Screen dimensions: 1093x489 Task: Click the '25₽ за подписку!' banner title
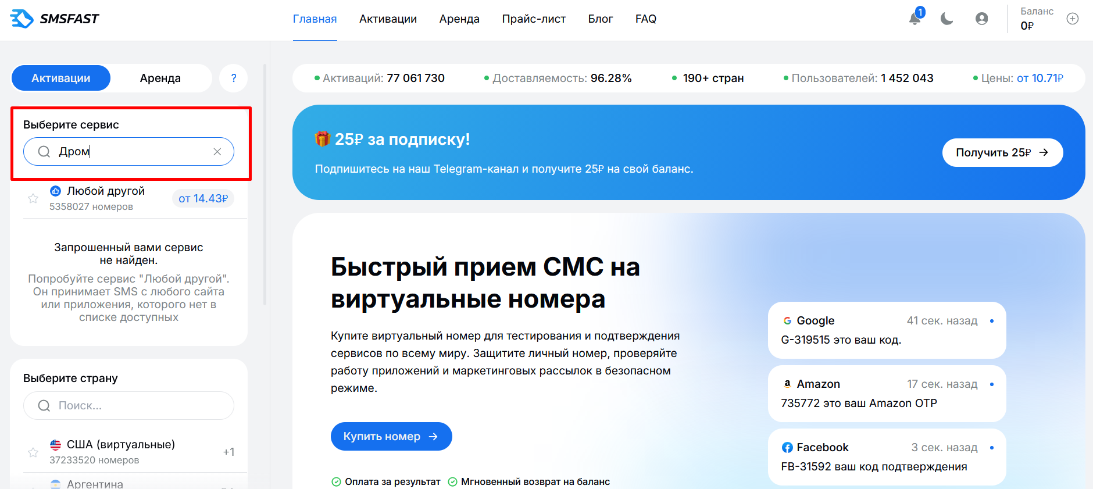(x=402, y=139)
